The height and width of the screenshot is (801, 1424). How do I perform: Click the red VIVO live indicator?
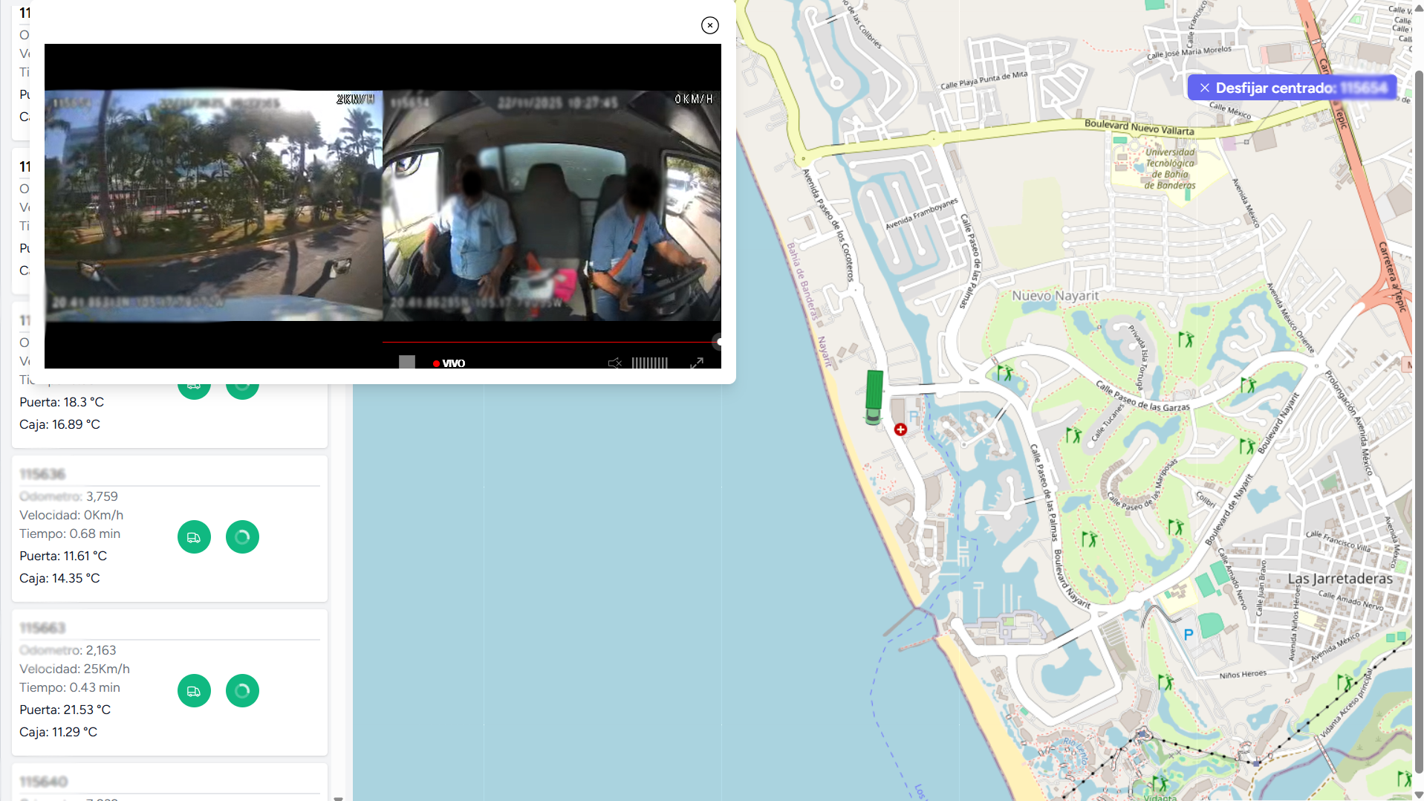pos(449,363)
